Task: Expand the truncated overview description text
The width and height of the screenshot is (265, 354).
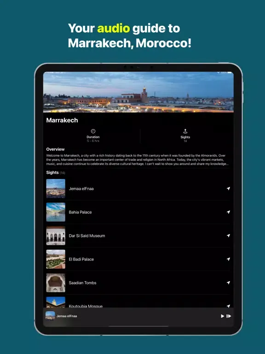Action: point(138,159)
